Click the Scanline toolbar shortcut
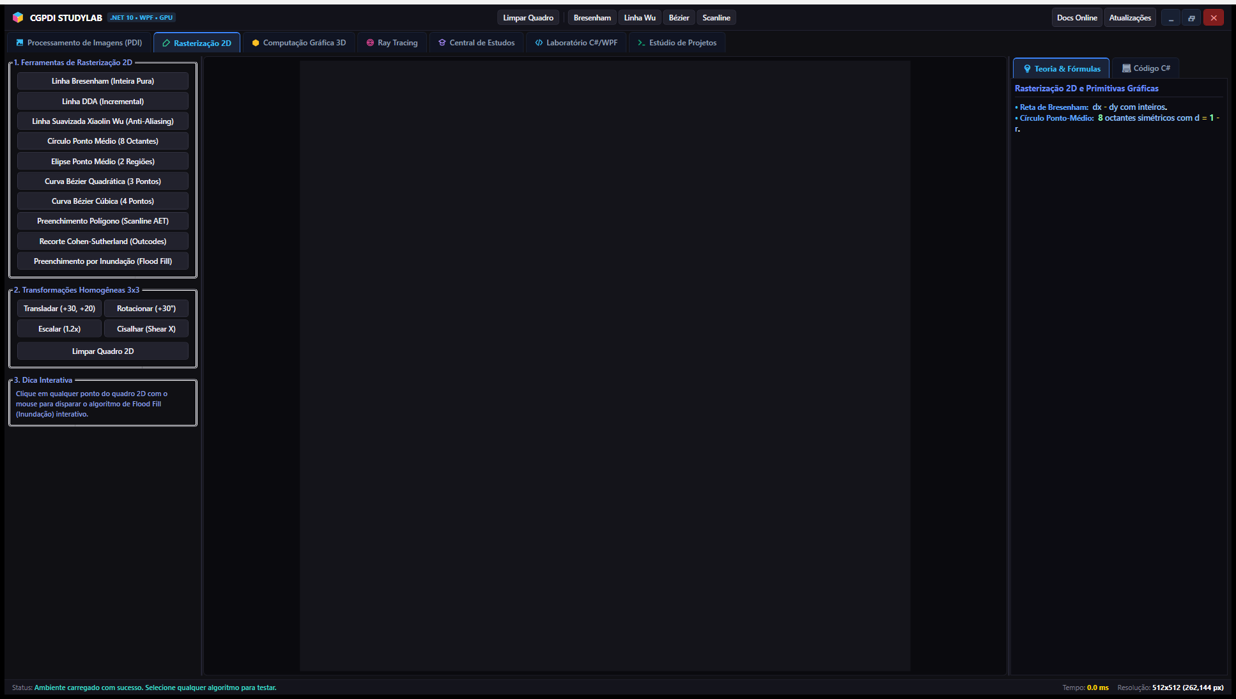Viewport: 1236px width, 699px height. point(716,18)
